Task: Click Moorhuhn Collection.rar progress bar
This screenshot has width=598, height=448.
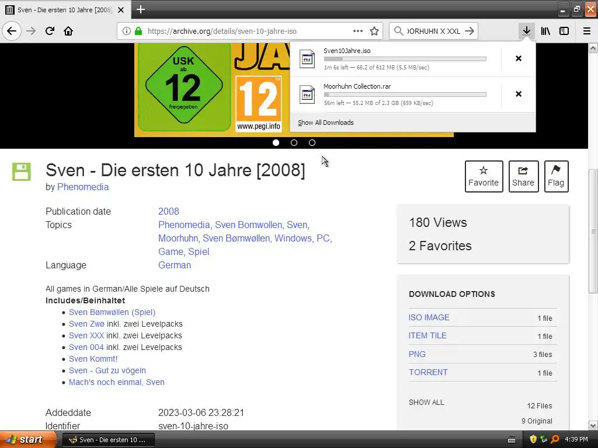Action: [405, 94]
